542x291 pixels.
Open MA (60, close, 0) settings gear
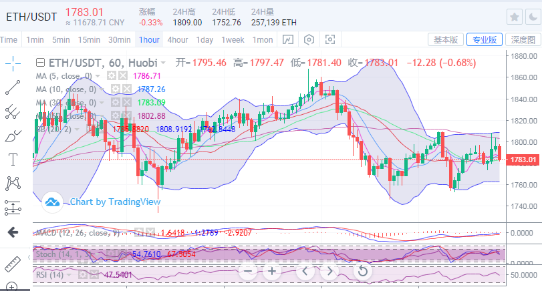[x=116, y=115]
